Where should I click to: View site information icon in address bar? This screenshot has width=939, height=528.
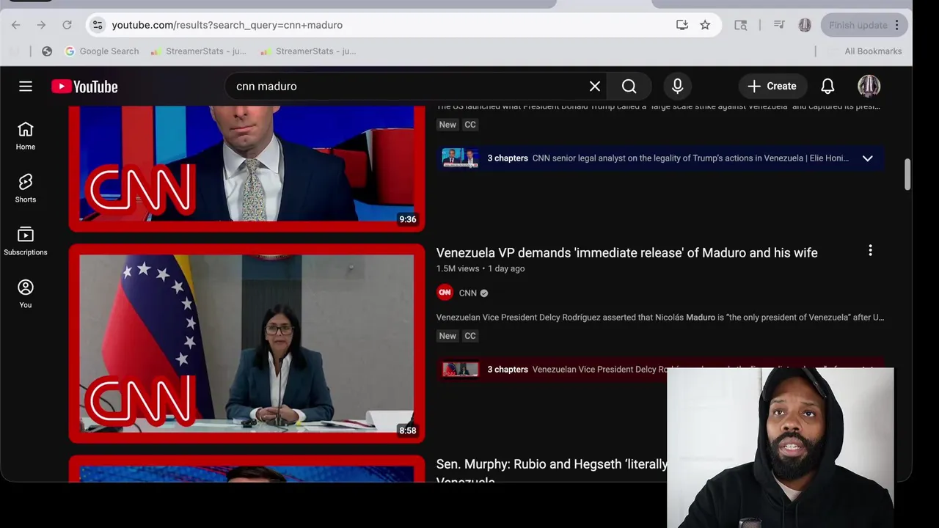tap(98, 25)
